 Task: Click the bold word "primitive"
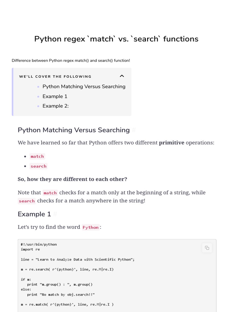(172, 143)
